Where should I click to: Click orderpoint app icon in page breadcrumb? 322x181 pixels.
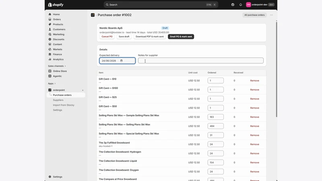click(x=93, y=15)
